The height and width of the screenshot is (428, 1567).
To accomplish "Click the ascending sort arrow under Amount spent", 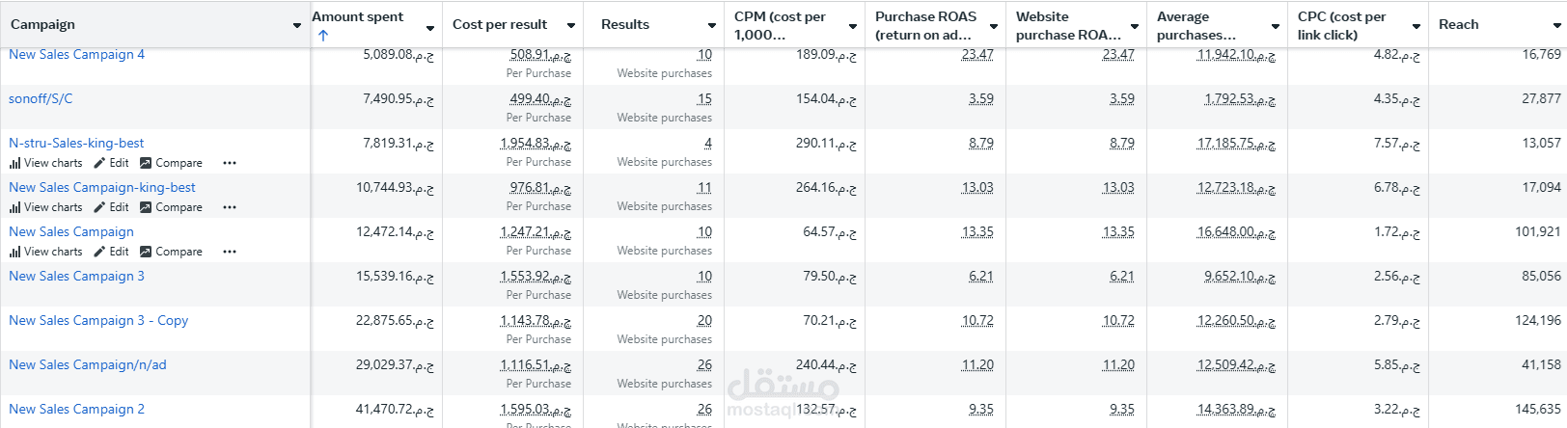I will click(323, 36).
